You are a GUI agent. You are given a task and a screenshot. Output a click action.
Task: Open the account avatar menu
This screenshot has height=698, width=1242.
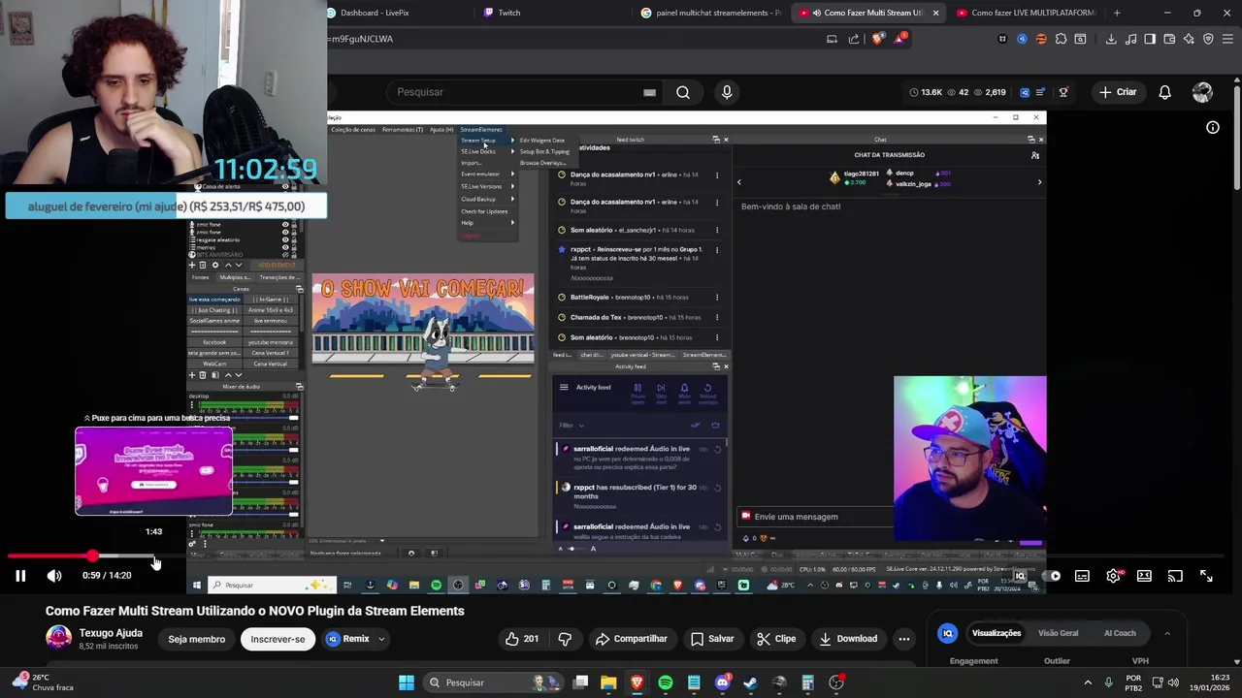tap(1202, 92)
